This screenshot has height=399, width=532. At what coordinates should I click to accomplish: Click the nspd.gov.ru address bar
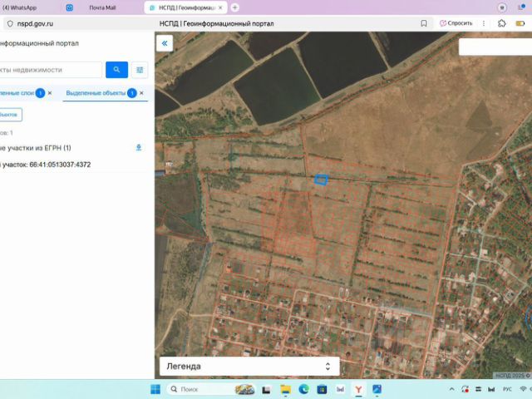(35, 24)
